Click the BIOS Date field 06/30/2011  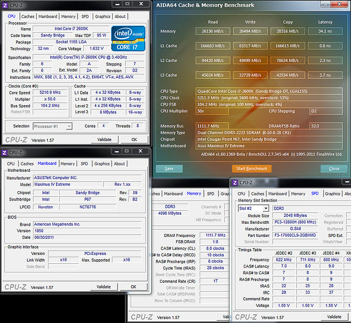88,237
